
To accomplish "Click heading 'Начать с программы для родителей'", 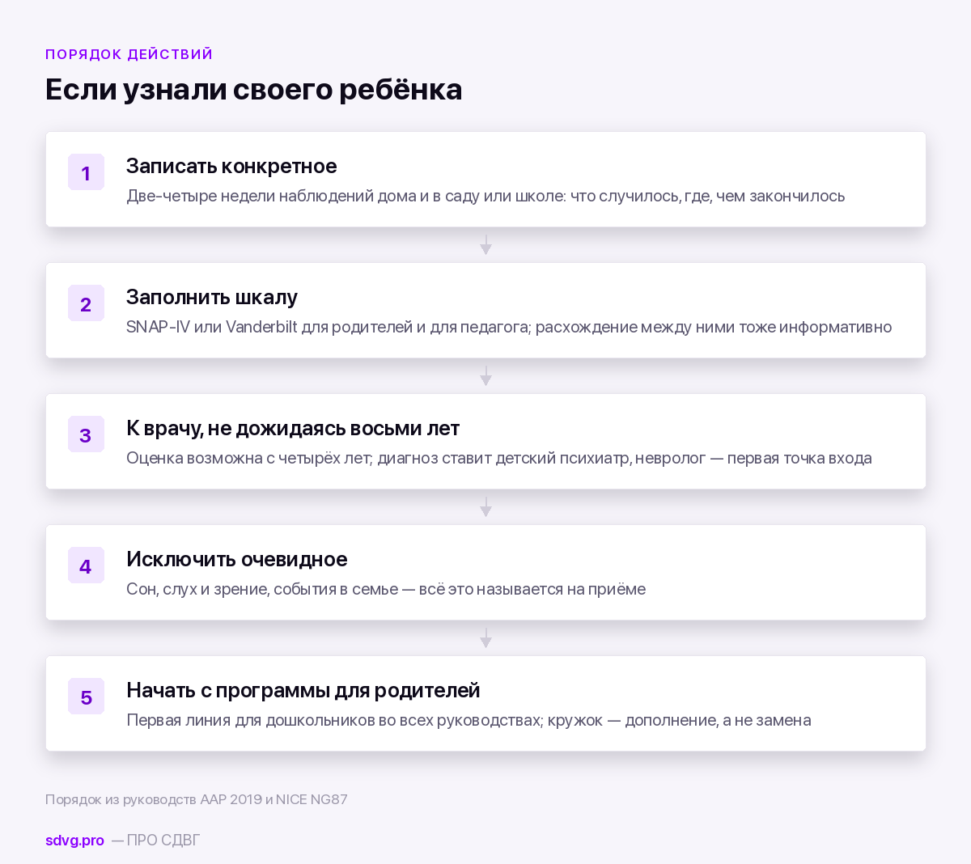I will click(x=303, y=690).
